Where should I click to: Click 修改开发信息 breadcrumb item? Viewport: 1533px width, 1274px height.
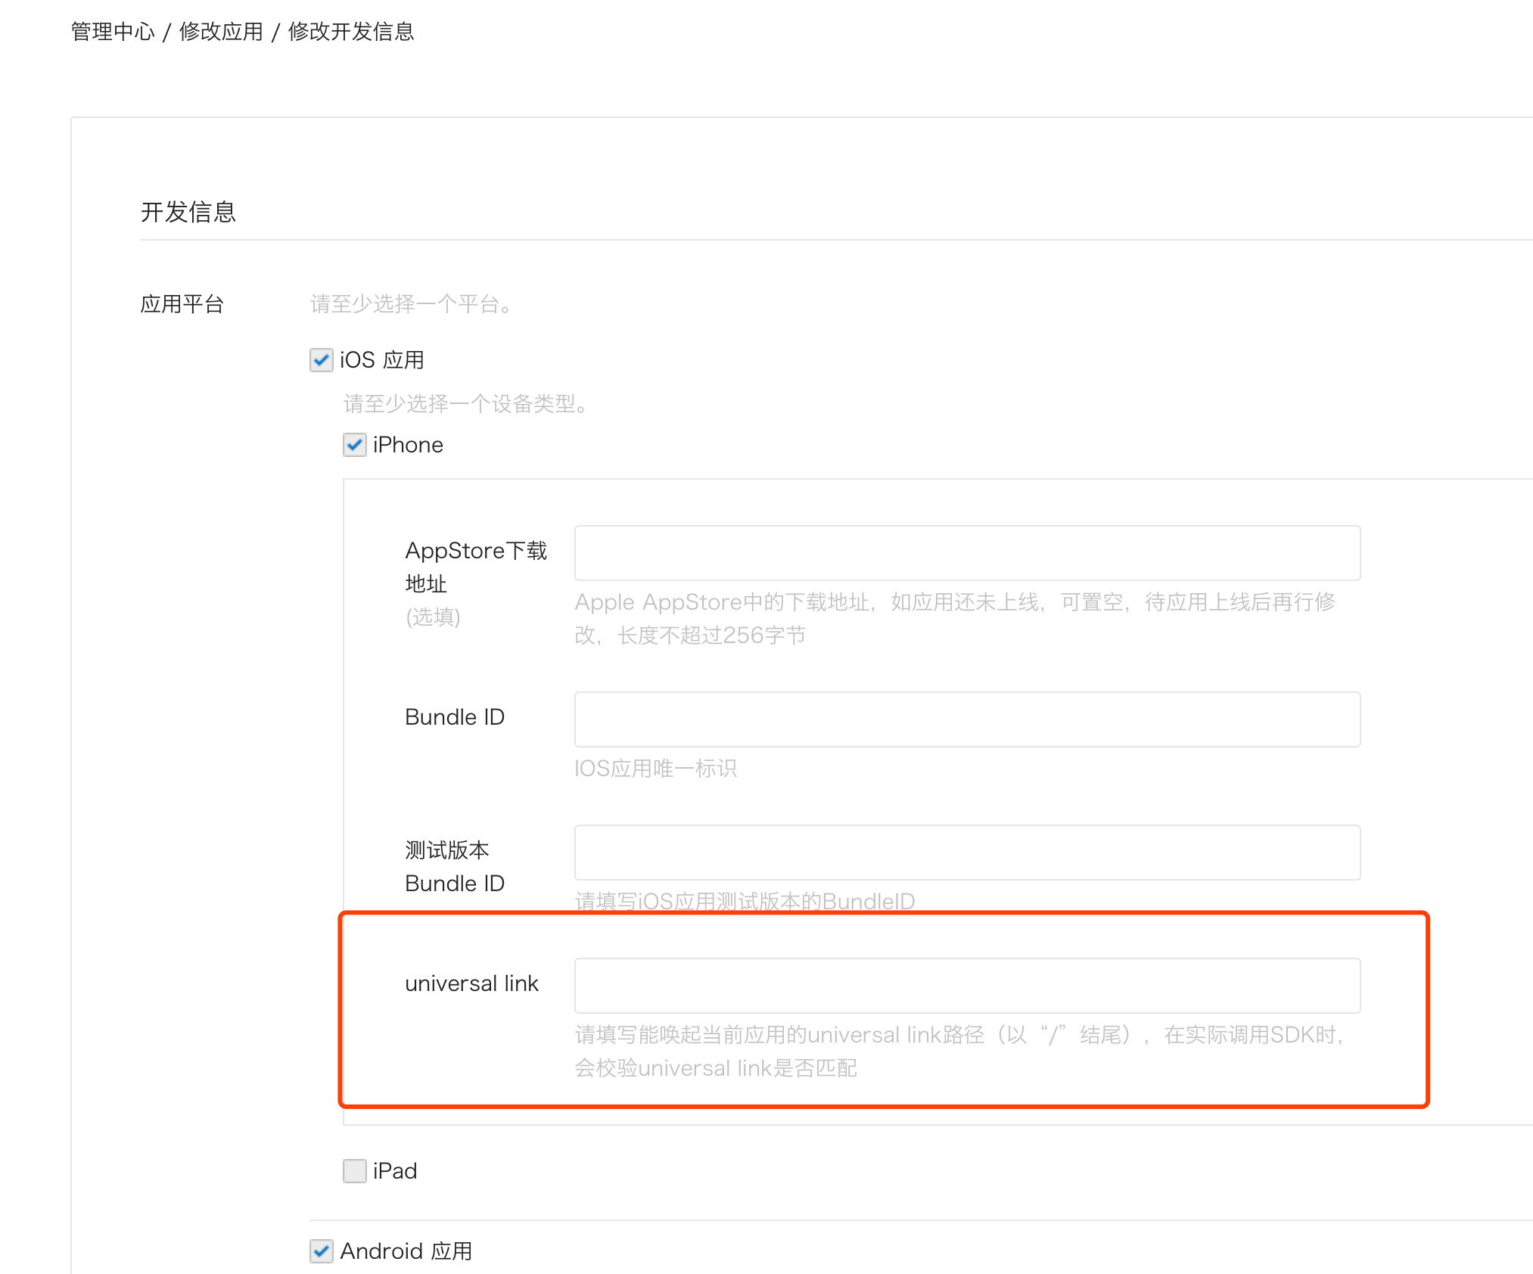(x=351, y=32)
